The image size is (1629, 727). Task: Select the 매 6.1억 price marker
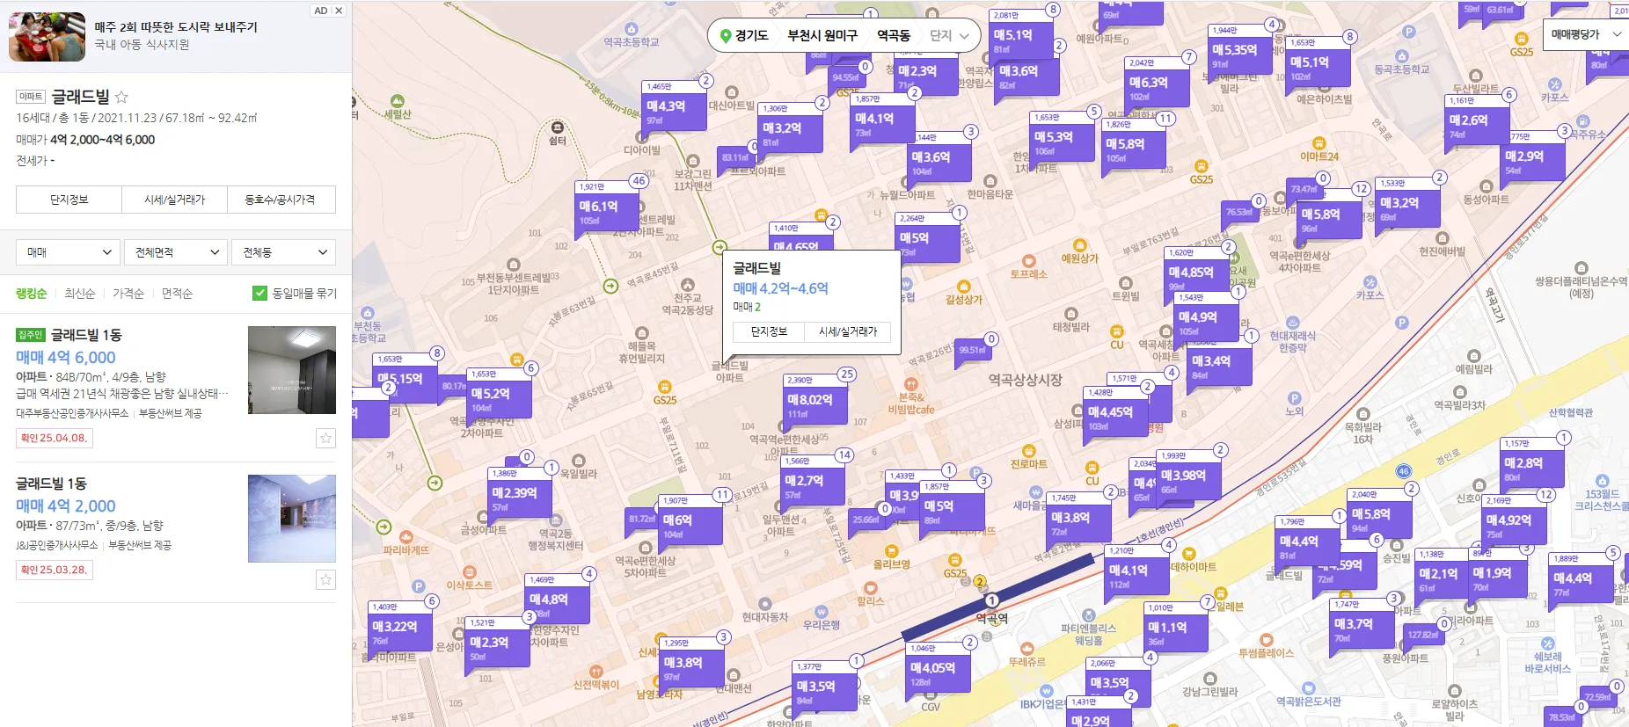[598, 207]
